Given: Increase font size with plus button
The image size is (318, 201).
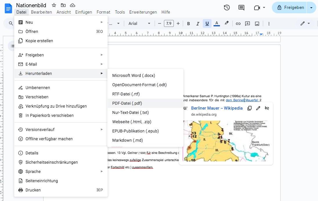Looking at the screenshot, I should pyautogui.click(x=178, y=24).
